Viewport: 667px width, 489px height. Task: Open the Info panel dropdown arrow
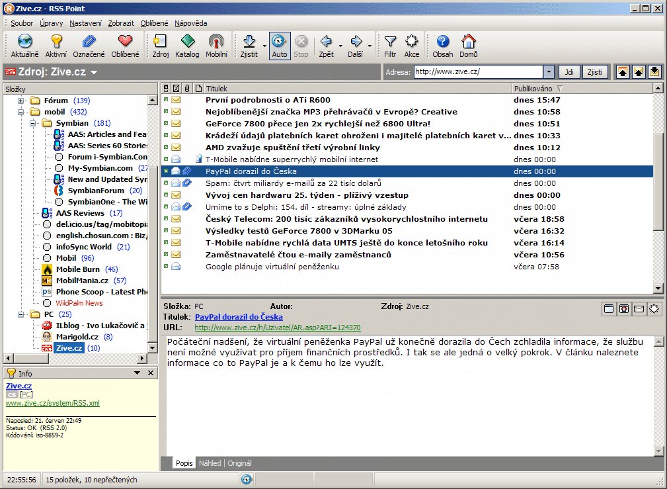[137, 373]
